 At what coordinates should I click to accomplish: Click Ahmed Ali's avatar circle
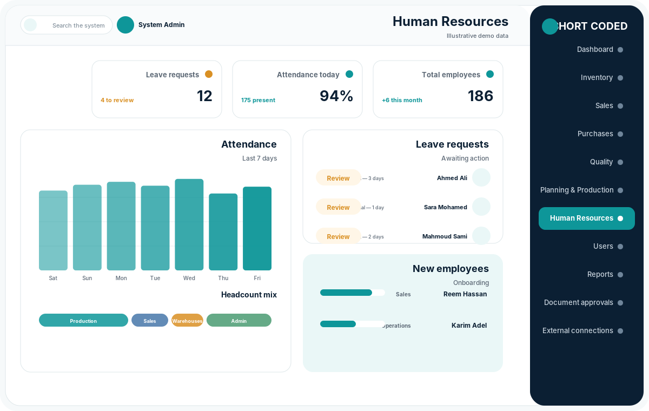481,177
